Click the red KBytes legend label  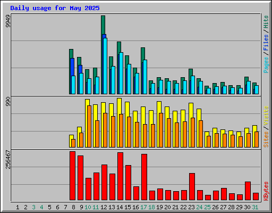pyautogui.click(x=266, y=191)
